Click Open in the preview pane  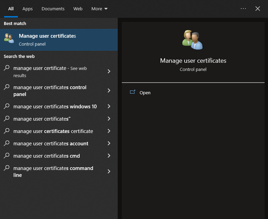[x=145, y=93]
